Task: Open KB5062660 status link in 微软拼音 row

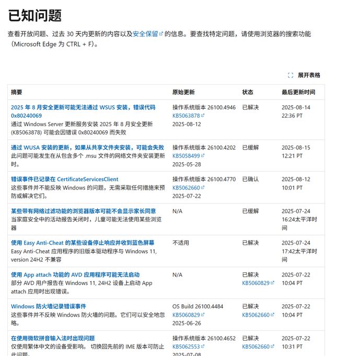Action: pyautogui.click(x=256, y=347)
